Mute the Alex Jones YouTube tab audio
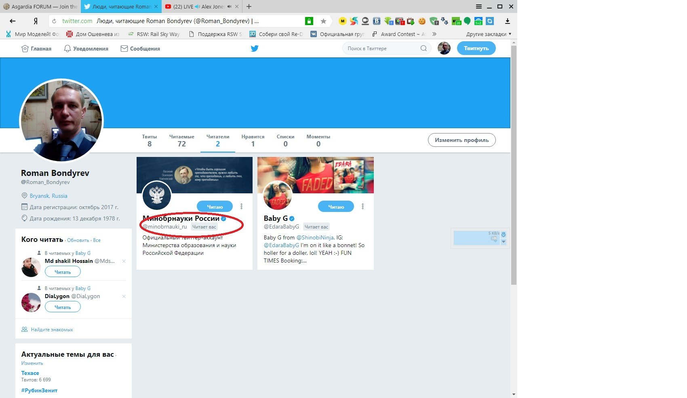Image resolution: width=687 pixels, height=398 pixels. click(x=230, y=6)
